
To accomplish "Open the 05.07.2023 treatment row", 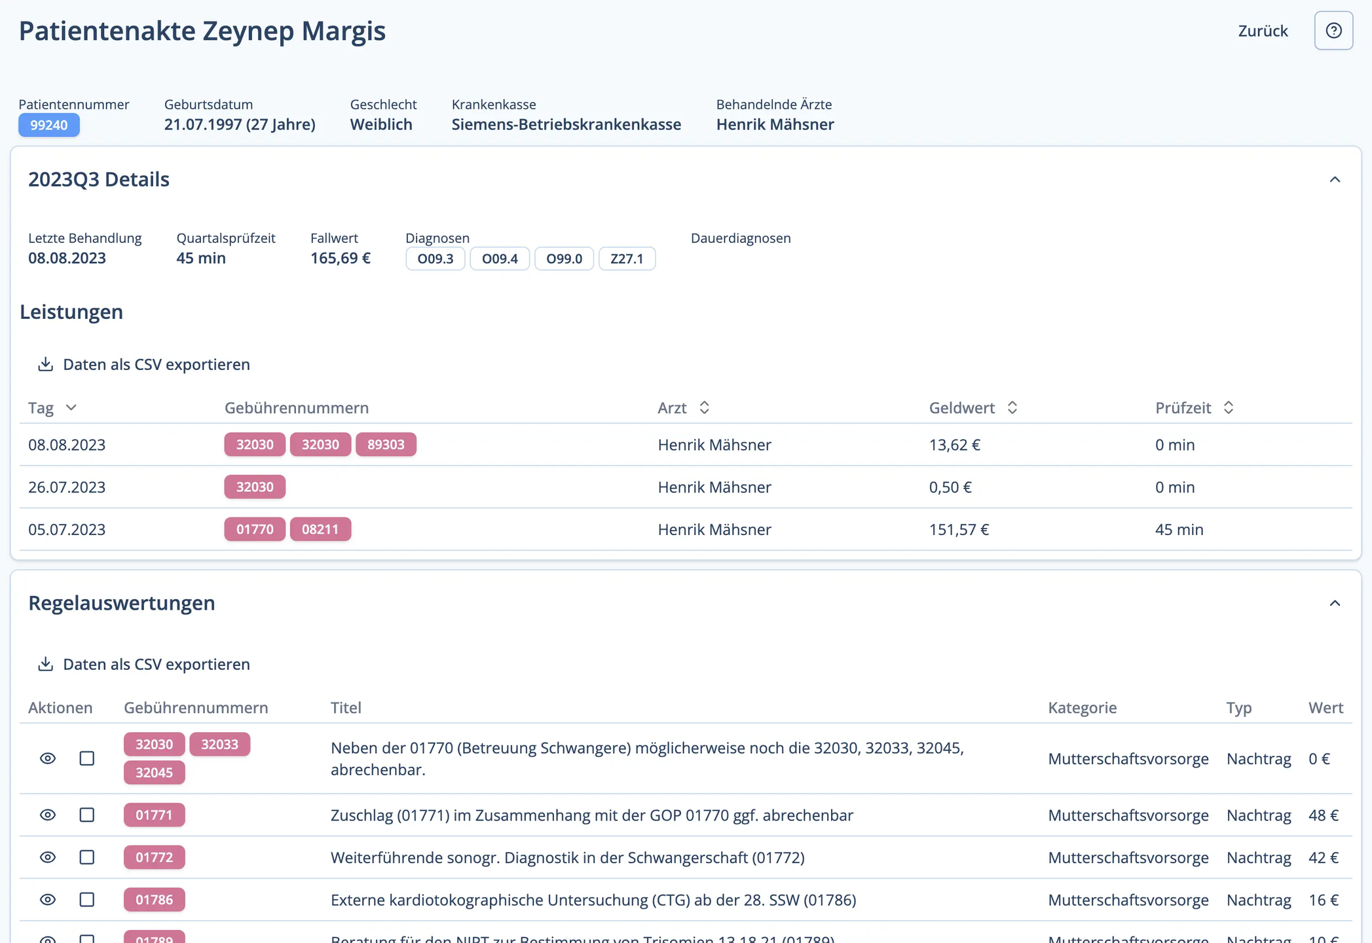I will point(67,529).
